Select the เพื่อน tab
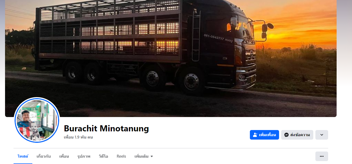 coord(64,156)
